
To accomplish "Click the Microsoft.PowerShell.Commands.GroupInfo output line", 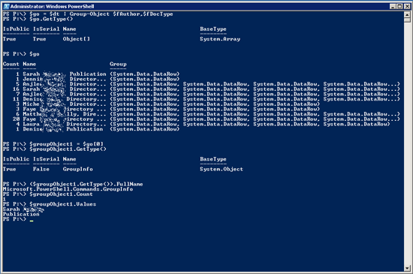I will pos(68,189).
